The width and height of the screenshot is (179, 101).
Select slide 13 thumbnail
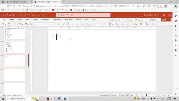click(x=15, y=75)
